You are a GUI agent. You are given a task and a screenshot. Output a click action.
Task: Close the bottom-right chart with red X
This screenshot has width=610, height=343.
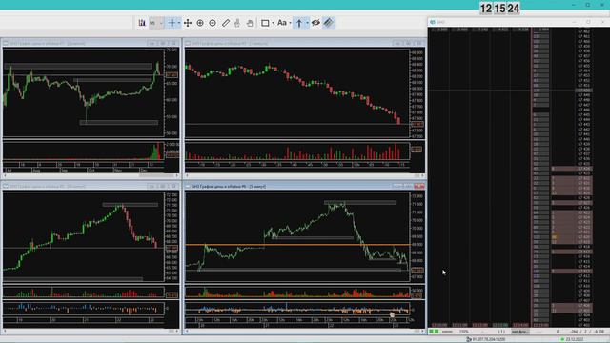(419, 187)
